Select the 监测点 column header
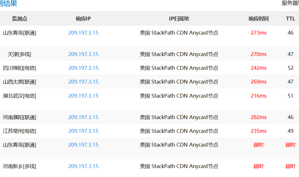Viewport: 299px width, 177px height. [20, 19]
